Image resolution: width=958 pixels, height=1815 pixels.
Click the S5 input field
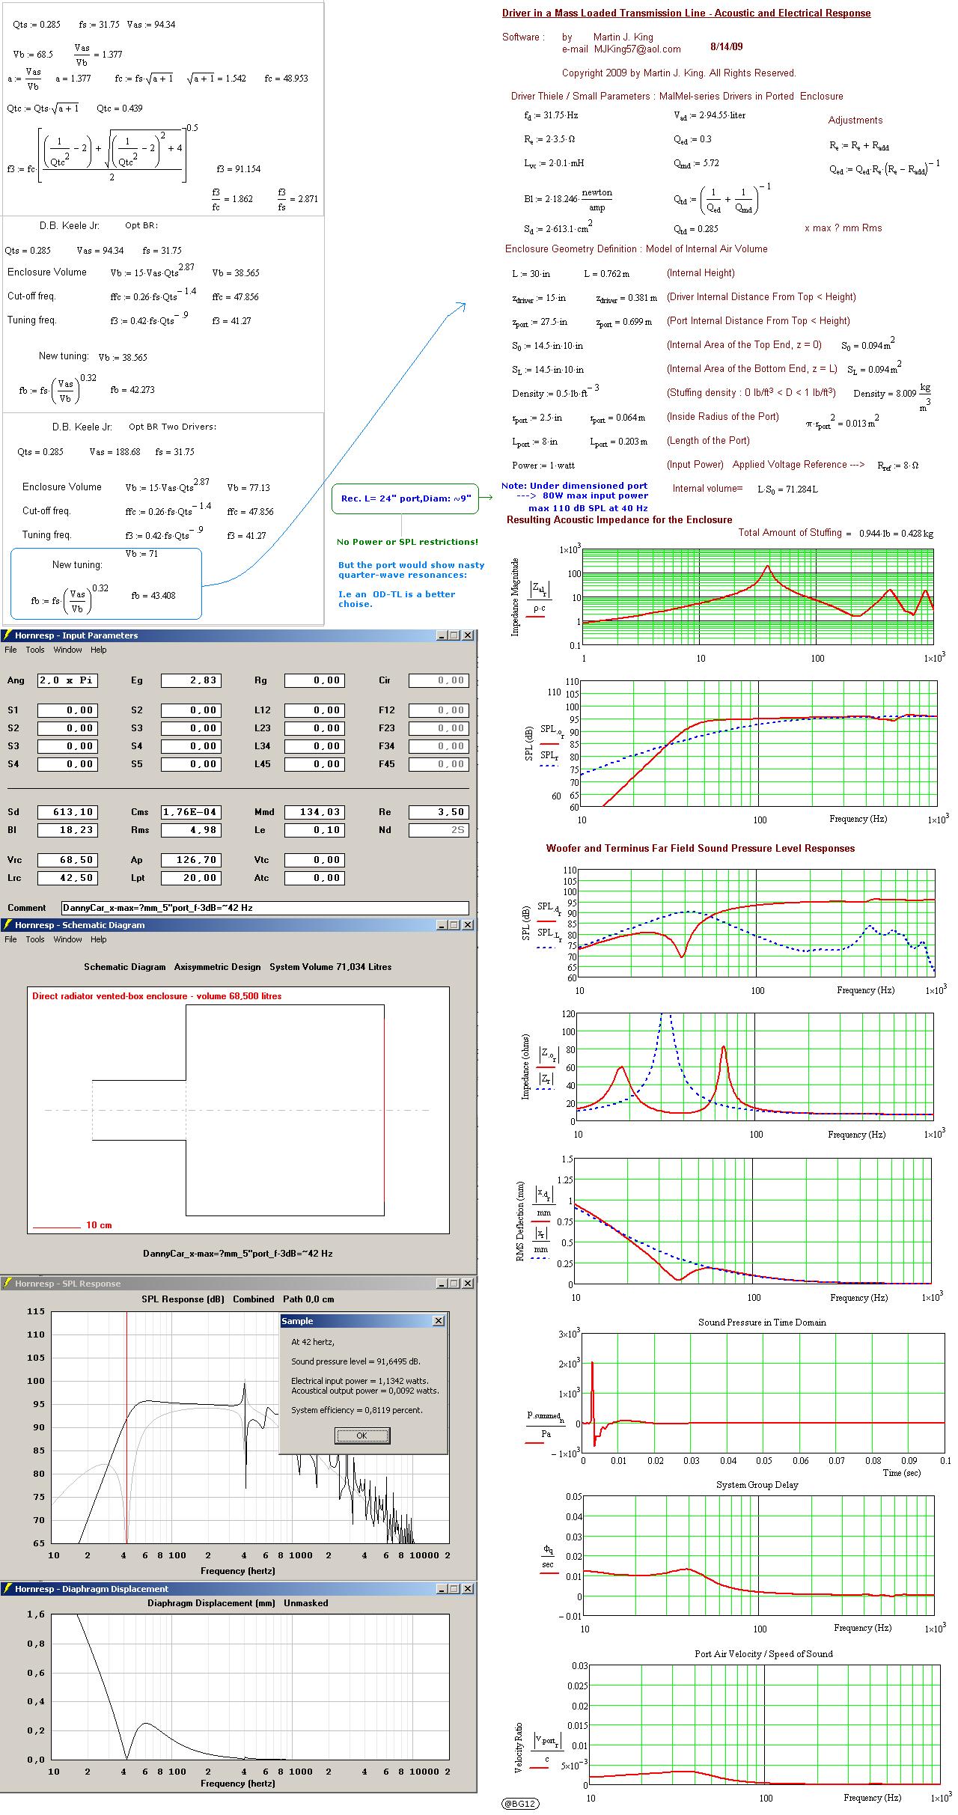click(191, 764)
